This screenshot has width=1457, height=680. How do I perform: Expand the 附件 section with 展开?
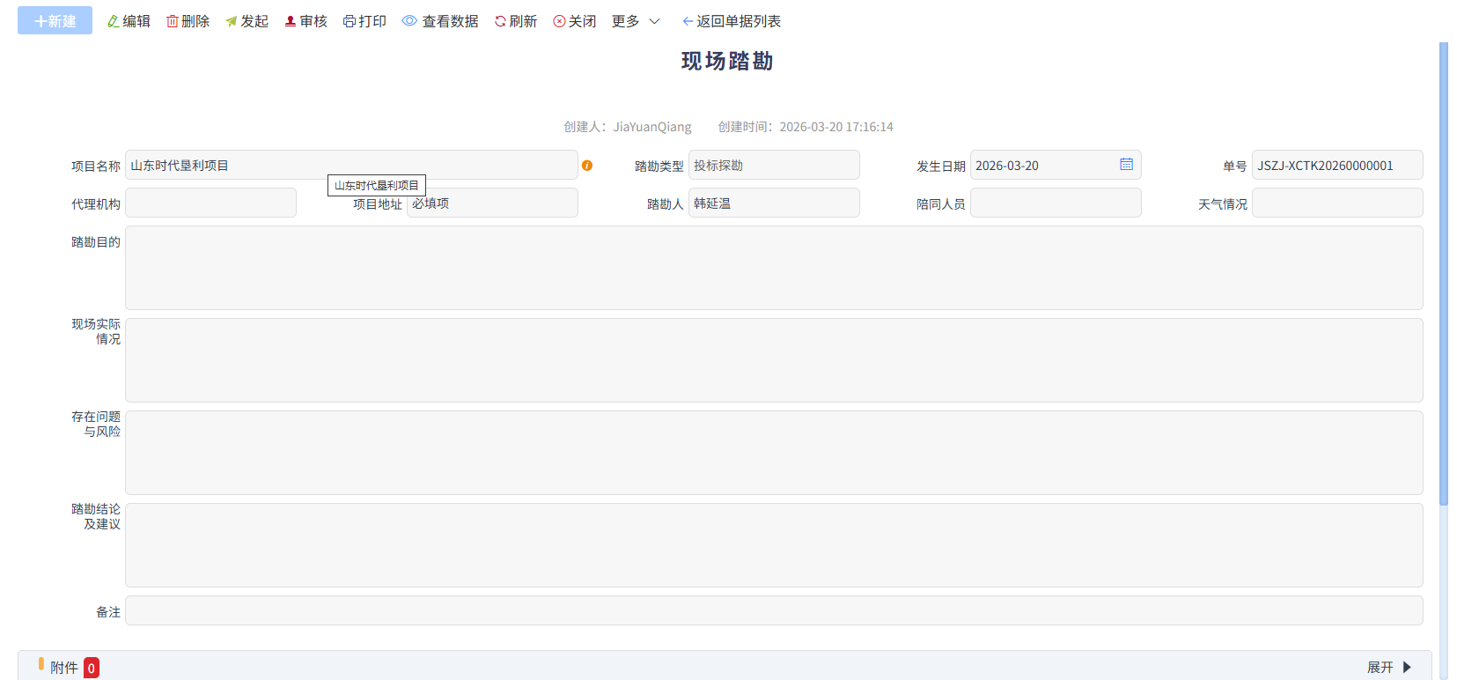click(x=1389, y=668)
